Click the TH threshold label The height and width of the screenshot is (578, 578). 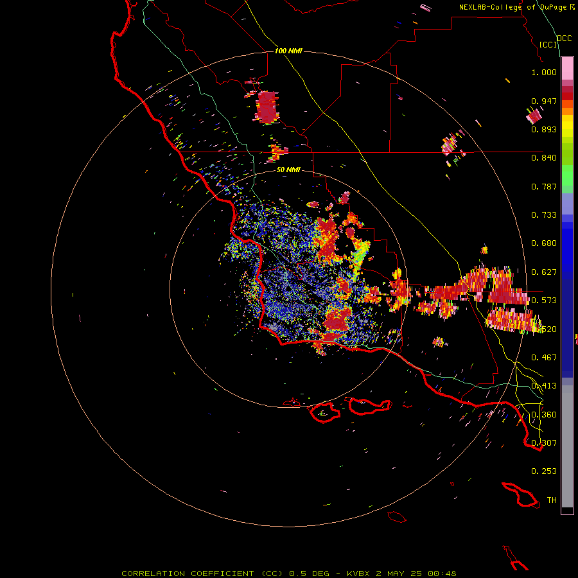click(x=552, y=500)
